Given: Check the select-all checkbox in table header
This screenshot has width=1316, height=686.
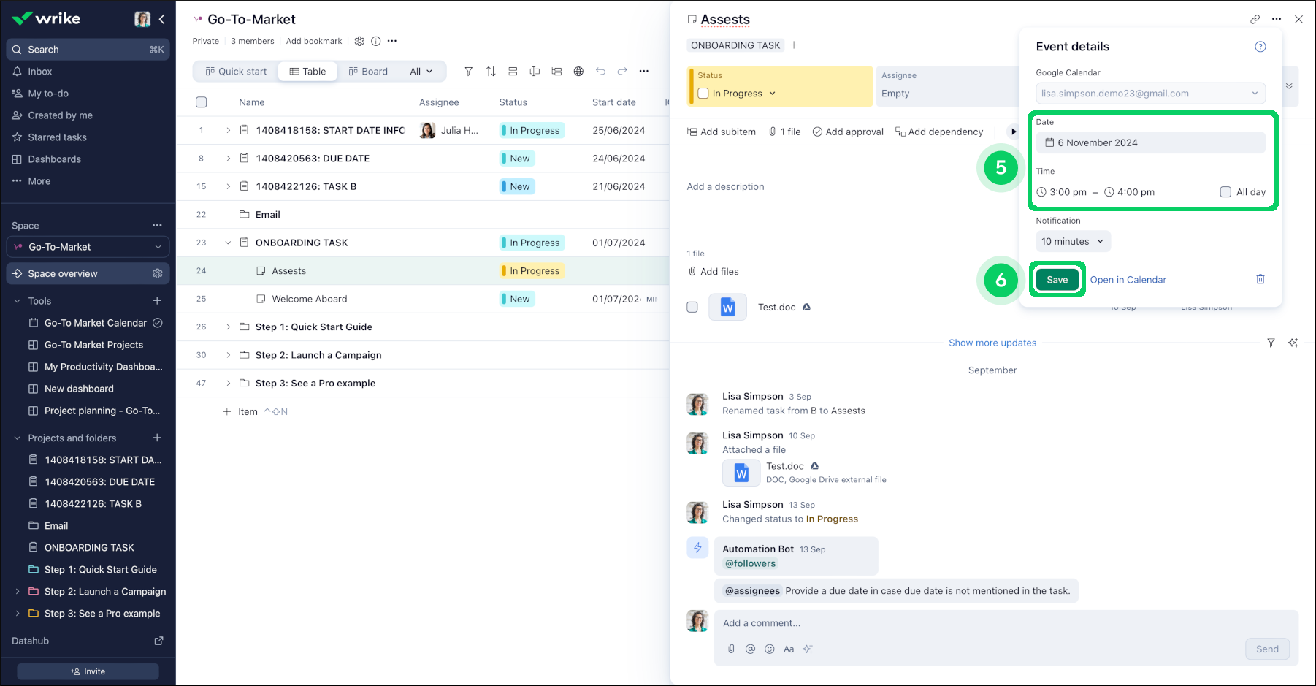Looking at the screenshot, I should click(202, 102).
